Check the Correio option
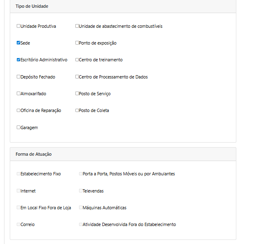Viewport: 262px width, 244px height. 18,224
